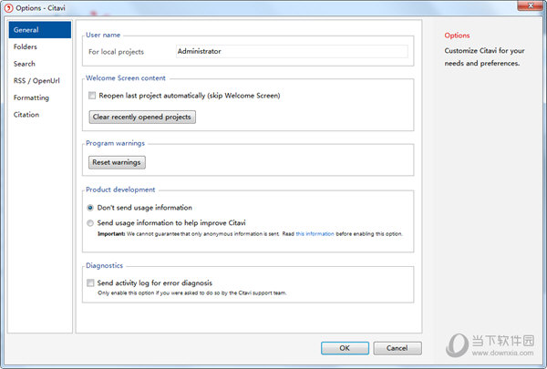Click the Reset warnings button
Viewport: 547px width, 369px height.
pos(117,162)
